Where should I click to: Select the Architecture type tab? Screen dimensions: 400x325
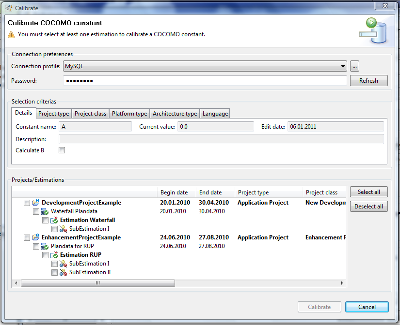175,114
